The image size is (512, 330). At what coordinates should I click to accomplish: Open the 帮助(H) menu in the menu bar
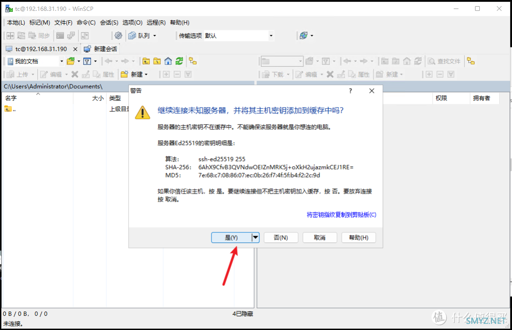(x=180, y=23)
